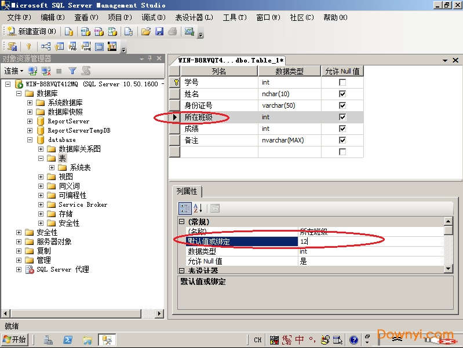Click the 默认值或绑定 value field
The height and width of the screenshot is (348, 463).
(371, 241)
